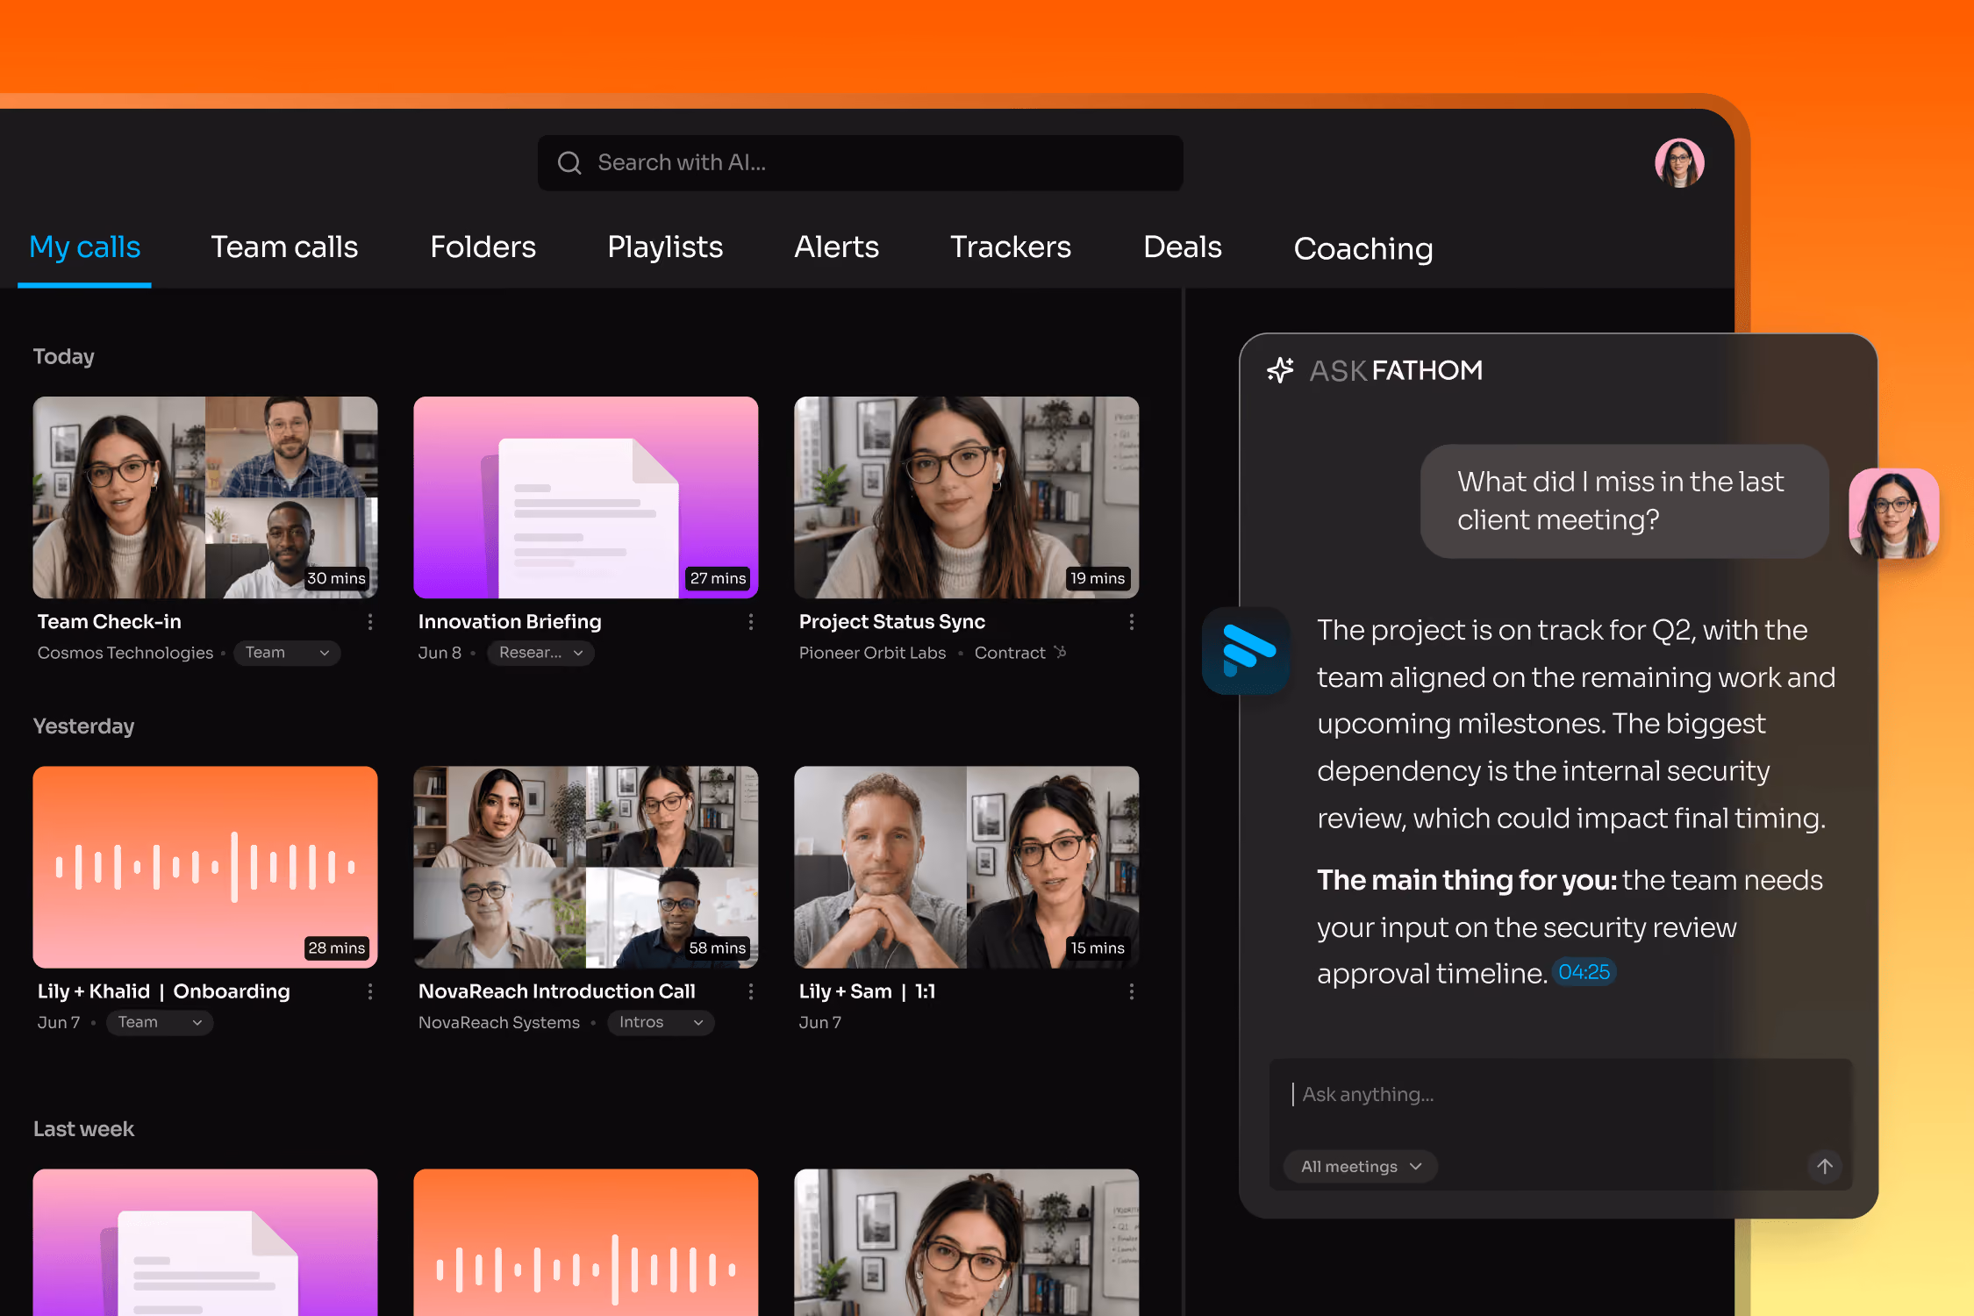
Task: Open the Project Status Sync title
Action: [x=892, y=622]
